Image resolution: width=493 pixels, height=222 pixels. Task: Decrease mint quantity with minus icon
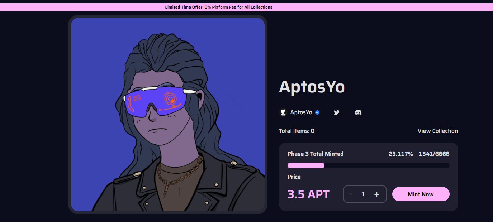350,194
